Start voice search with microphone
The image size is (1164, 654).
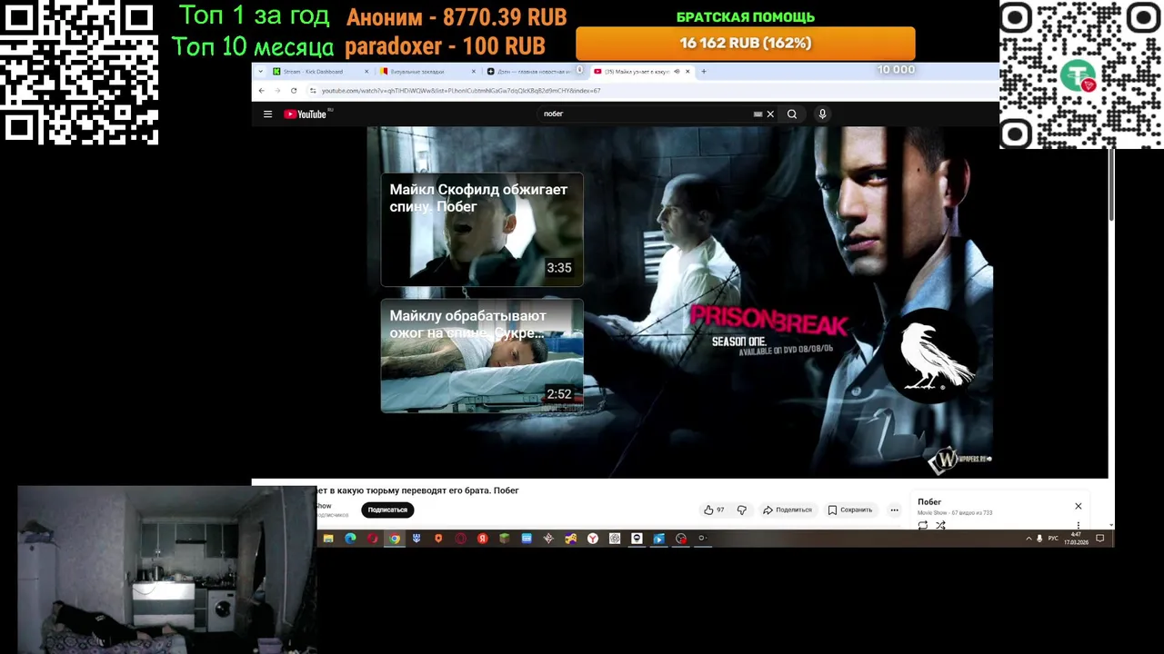(822, 114)
